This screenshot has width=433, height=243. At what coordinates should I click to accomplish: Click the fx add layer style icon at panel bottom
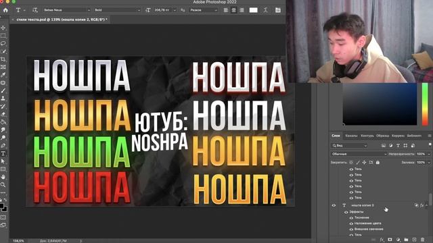(382, 240)
